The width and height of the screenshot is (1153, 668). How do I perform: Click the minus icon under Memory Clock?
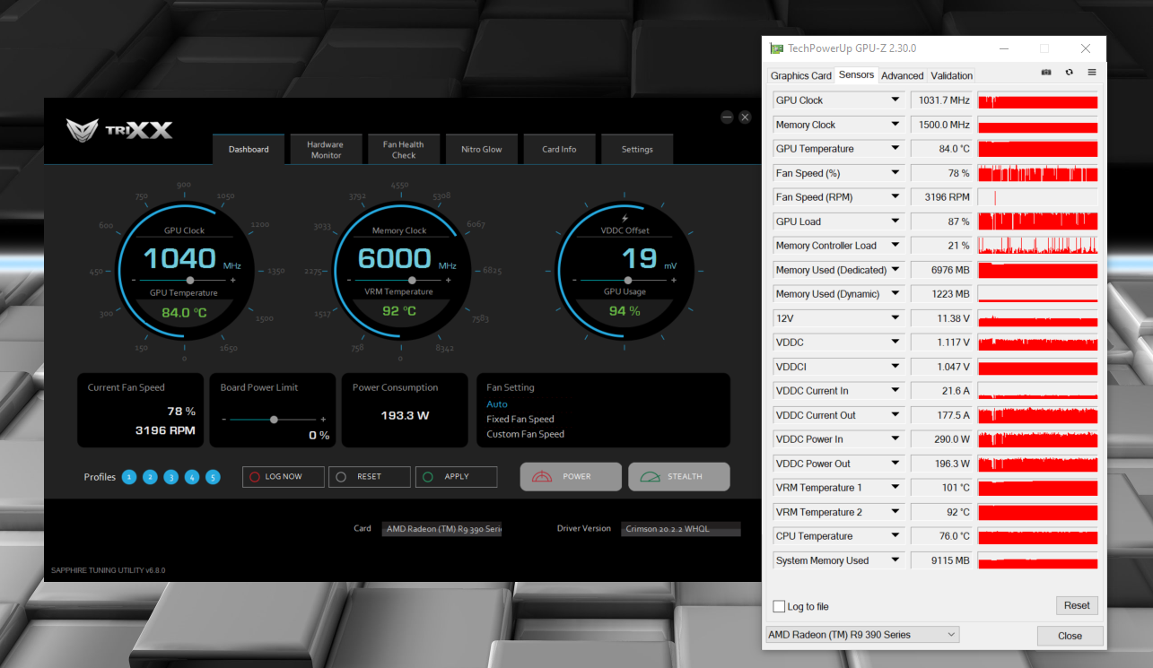click(350, 281)
